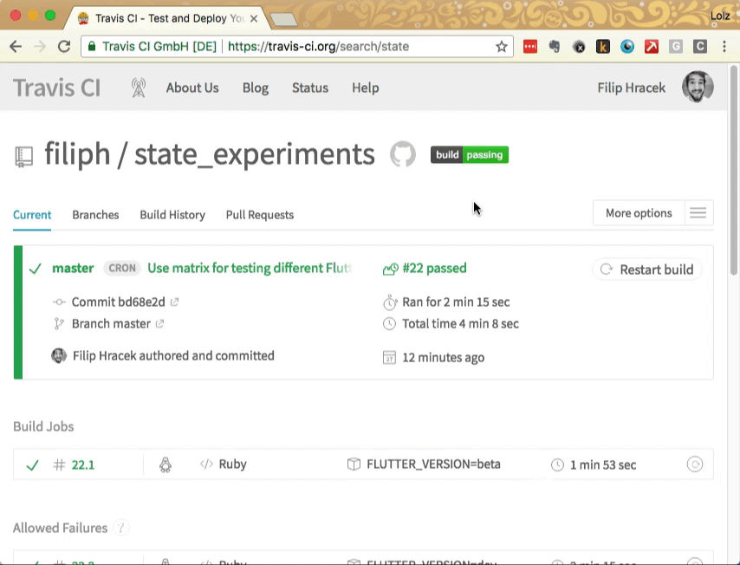740x565 pixels.
Task: Reload the page with refresh icon
Action: pyautogui.click(x=64, y=46)
